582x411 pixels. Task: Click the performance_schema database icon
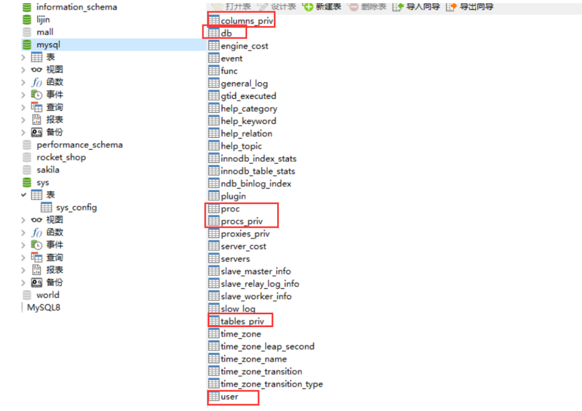click(x=27, y=144)
